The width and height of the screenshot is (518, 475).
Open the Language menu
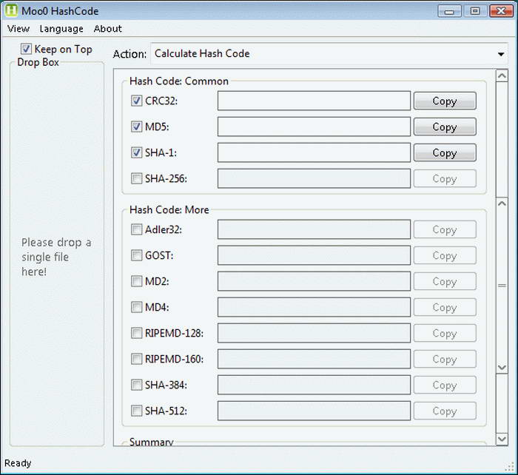pos(61,29)
